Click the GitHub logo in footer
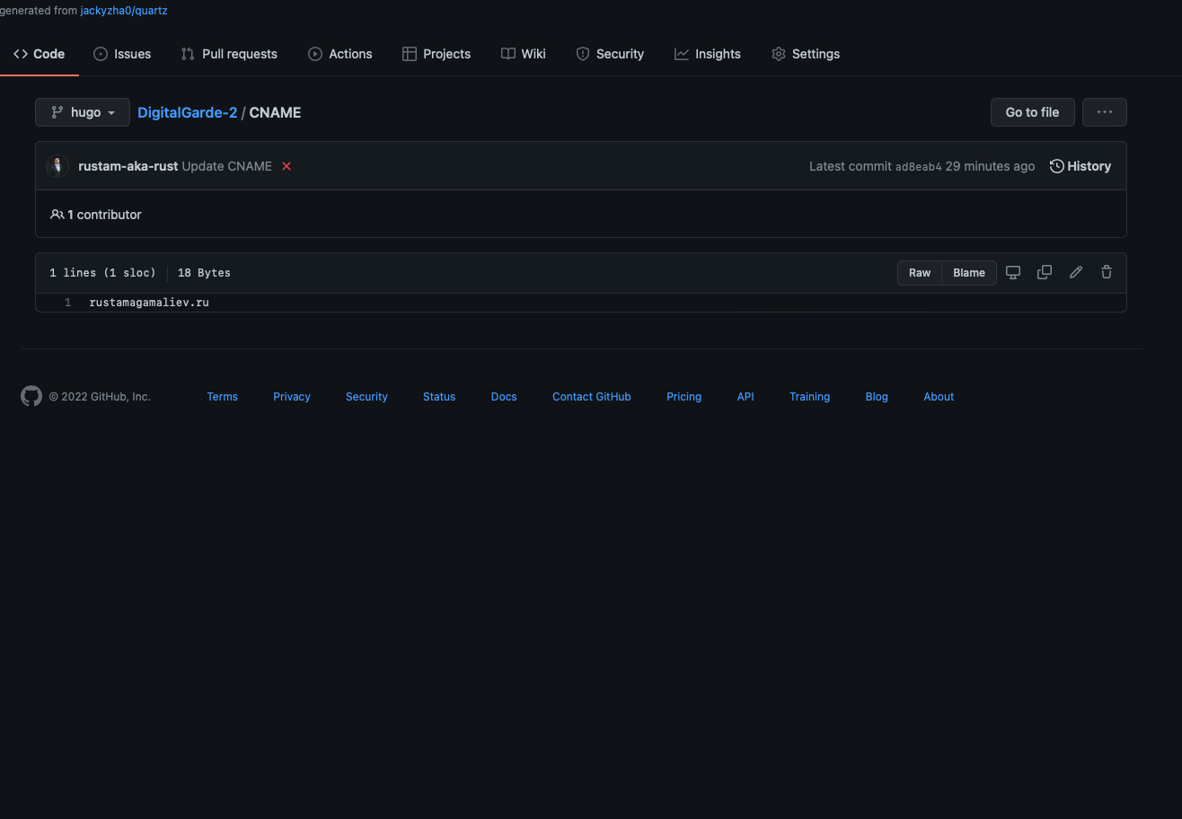 pos(31,396)
